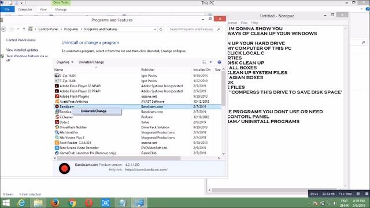Screen dimensions: 370x208
Task: Select the File Viewer Plus 3 icon
Action: [57, 138]
